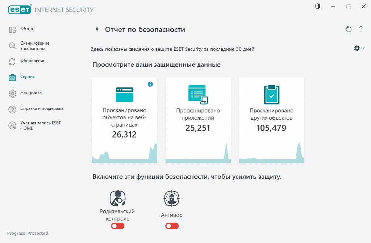
Task: Click the Просканировано других объектов card
Action: [x=271, y=120]
